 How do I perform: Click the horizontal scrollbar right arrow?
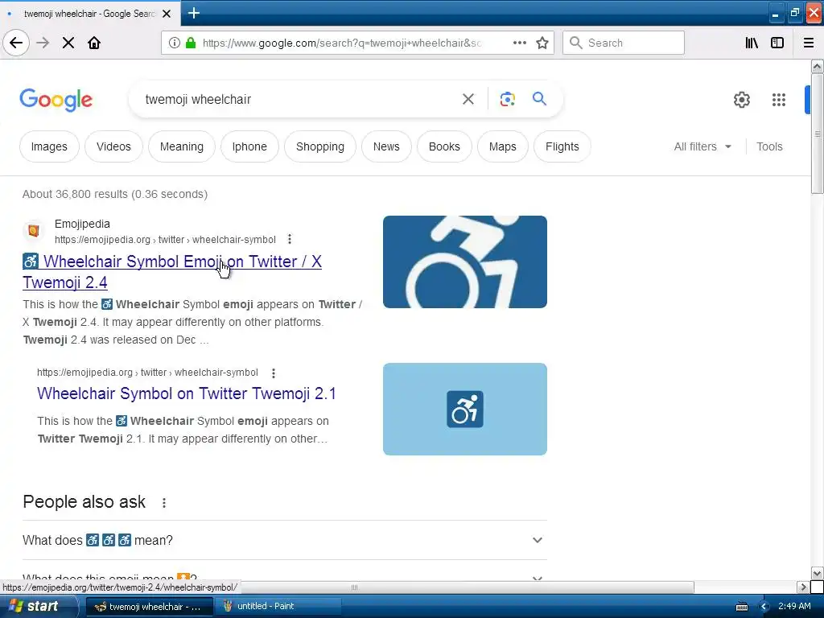click(x=802, y=587)
